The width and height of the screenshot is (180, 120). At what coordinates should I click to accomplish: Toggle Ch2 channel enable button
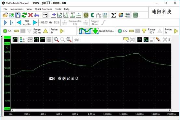(120, 31)
